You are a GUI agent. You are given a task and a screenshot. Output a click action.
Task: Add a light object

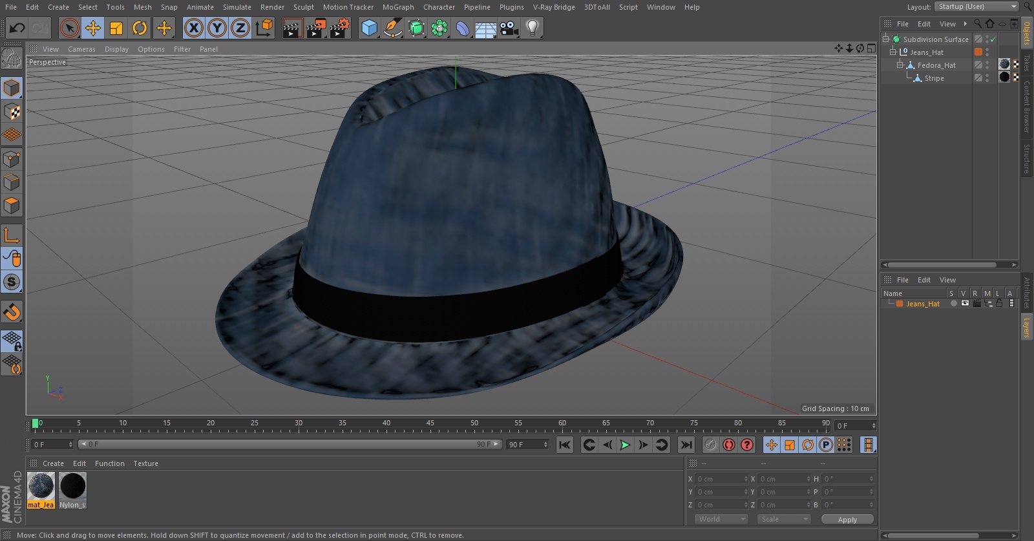532,28
